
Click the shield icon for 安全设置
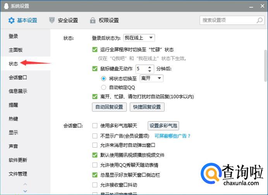(x=52, y=20)
